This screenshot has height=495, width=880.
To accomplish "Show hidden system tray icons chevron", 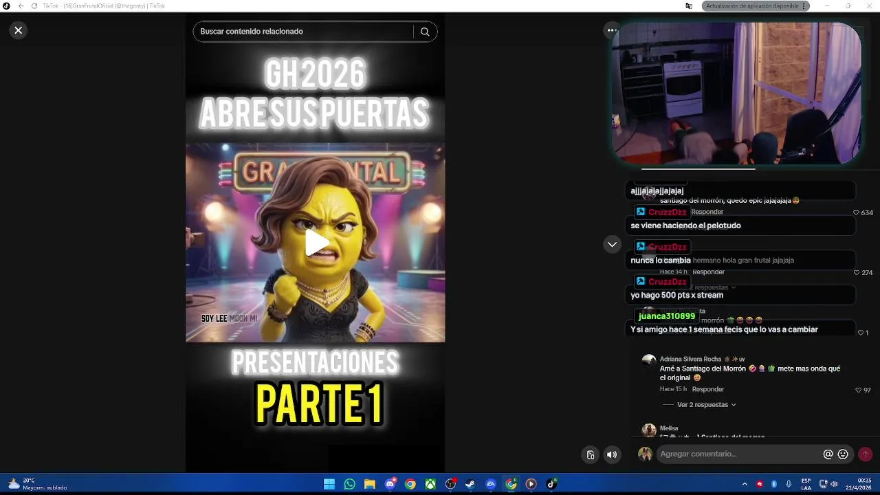I will coord(745,484).
